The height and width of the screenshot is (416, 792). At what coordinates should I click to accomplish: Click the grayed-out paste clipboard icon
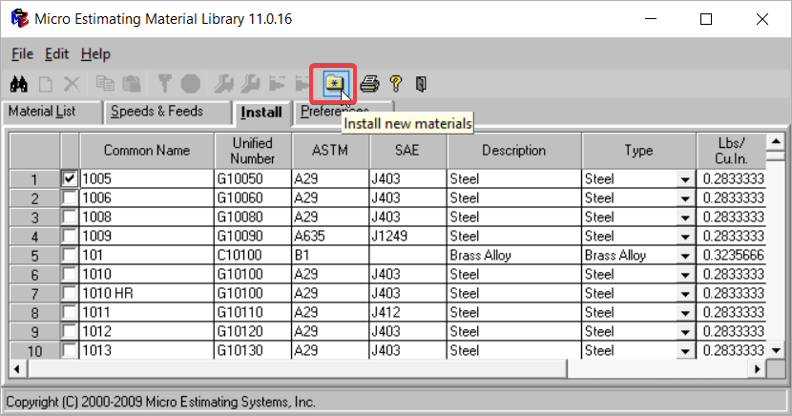point(132,84)
